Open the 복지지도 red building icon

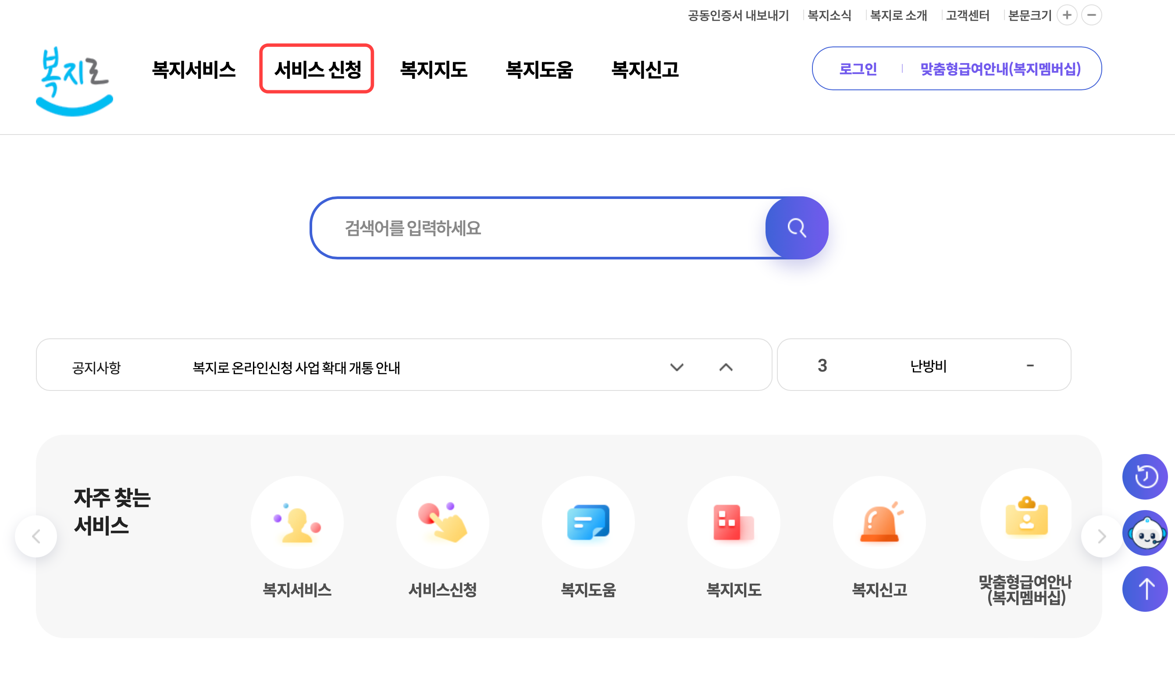click(733, 523)
